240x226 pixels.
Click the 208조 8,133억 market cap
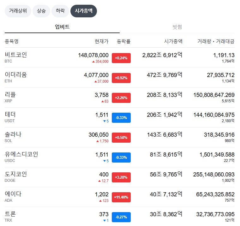tap(165, 95)
